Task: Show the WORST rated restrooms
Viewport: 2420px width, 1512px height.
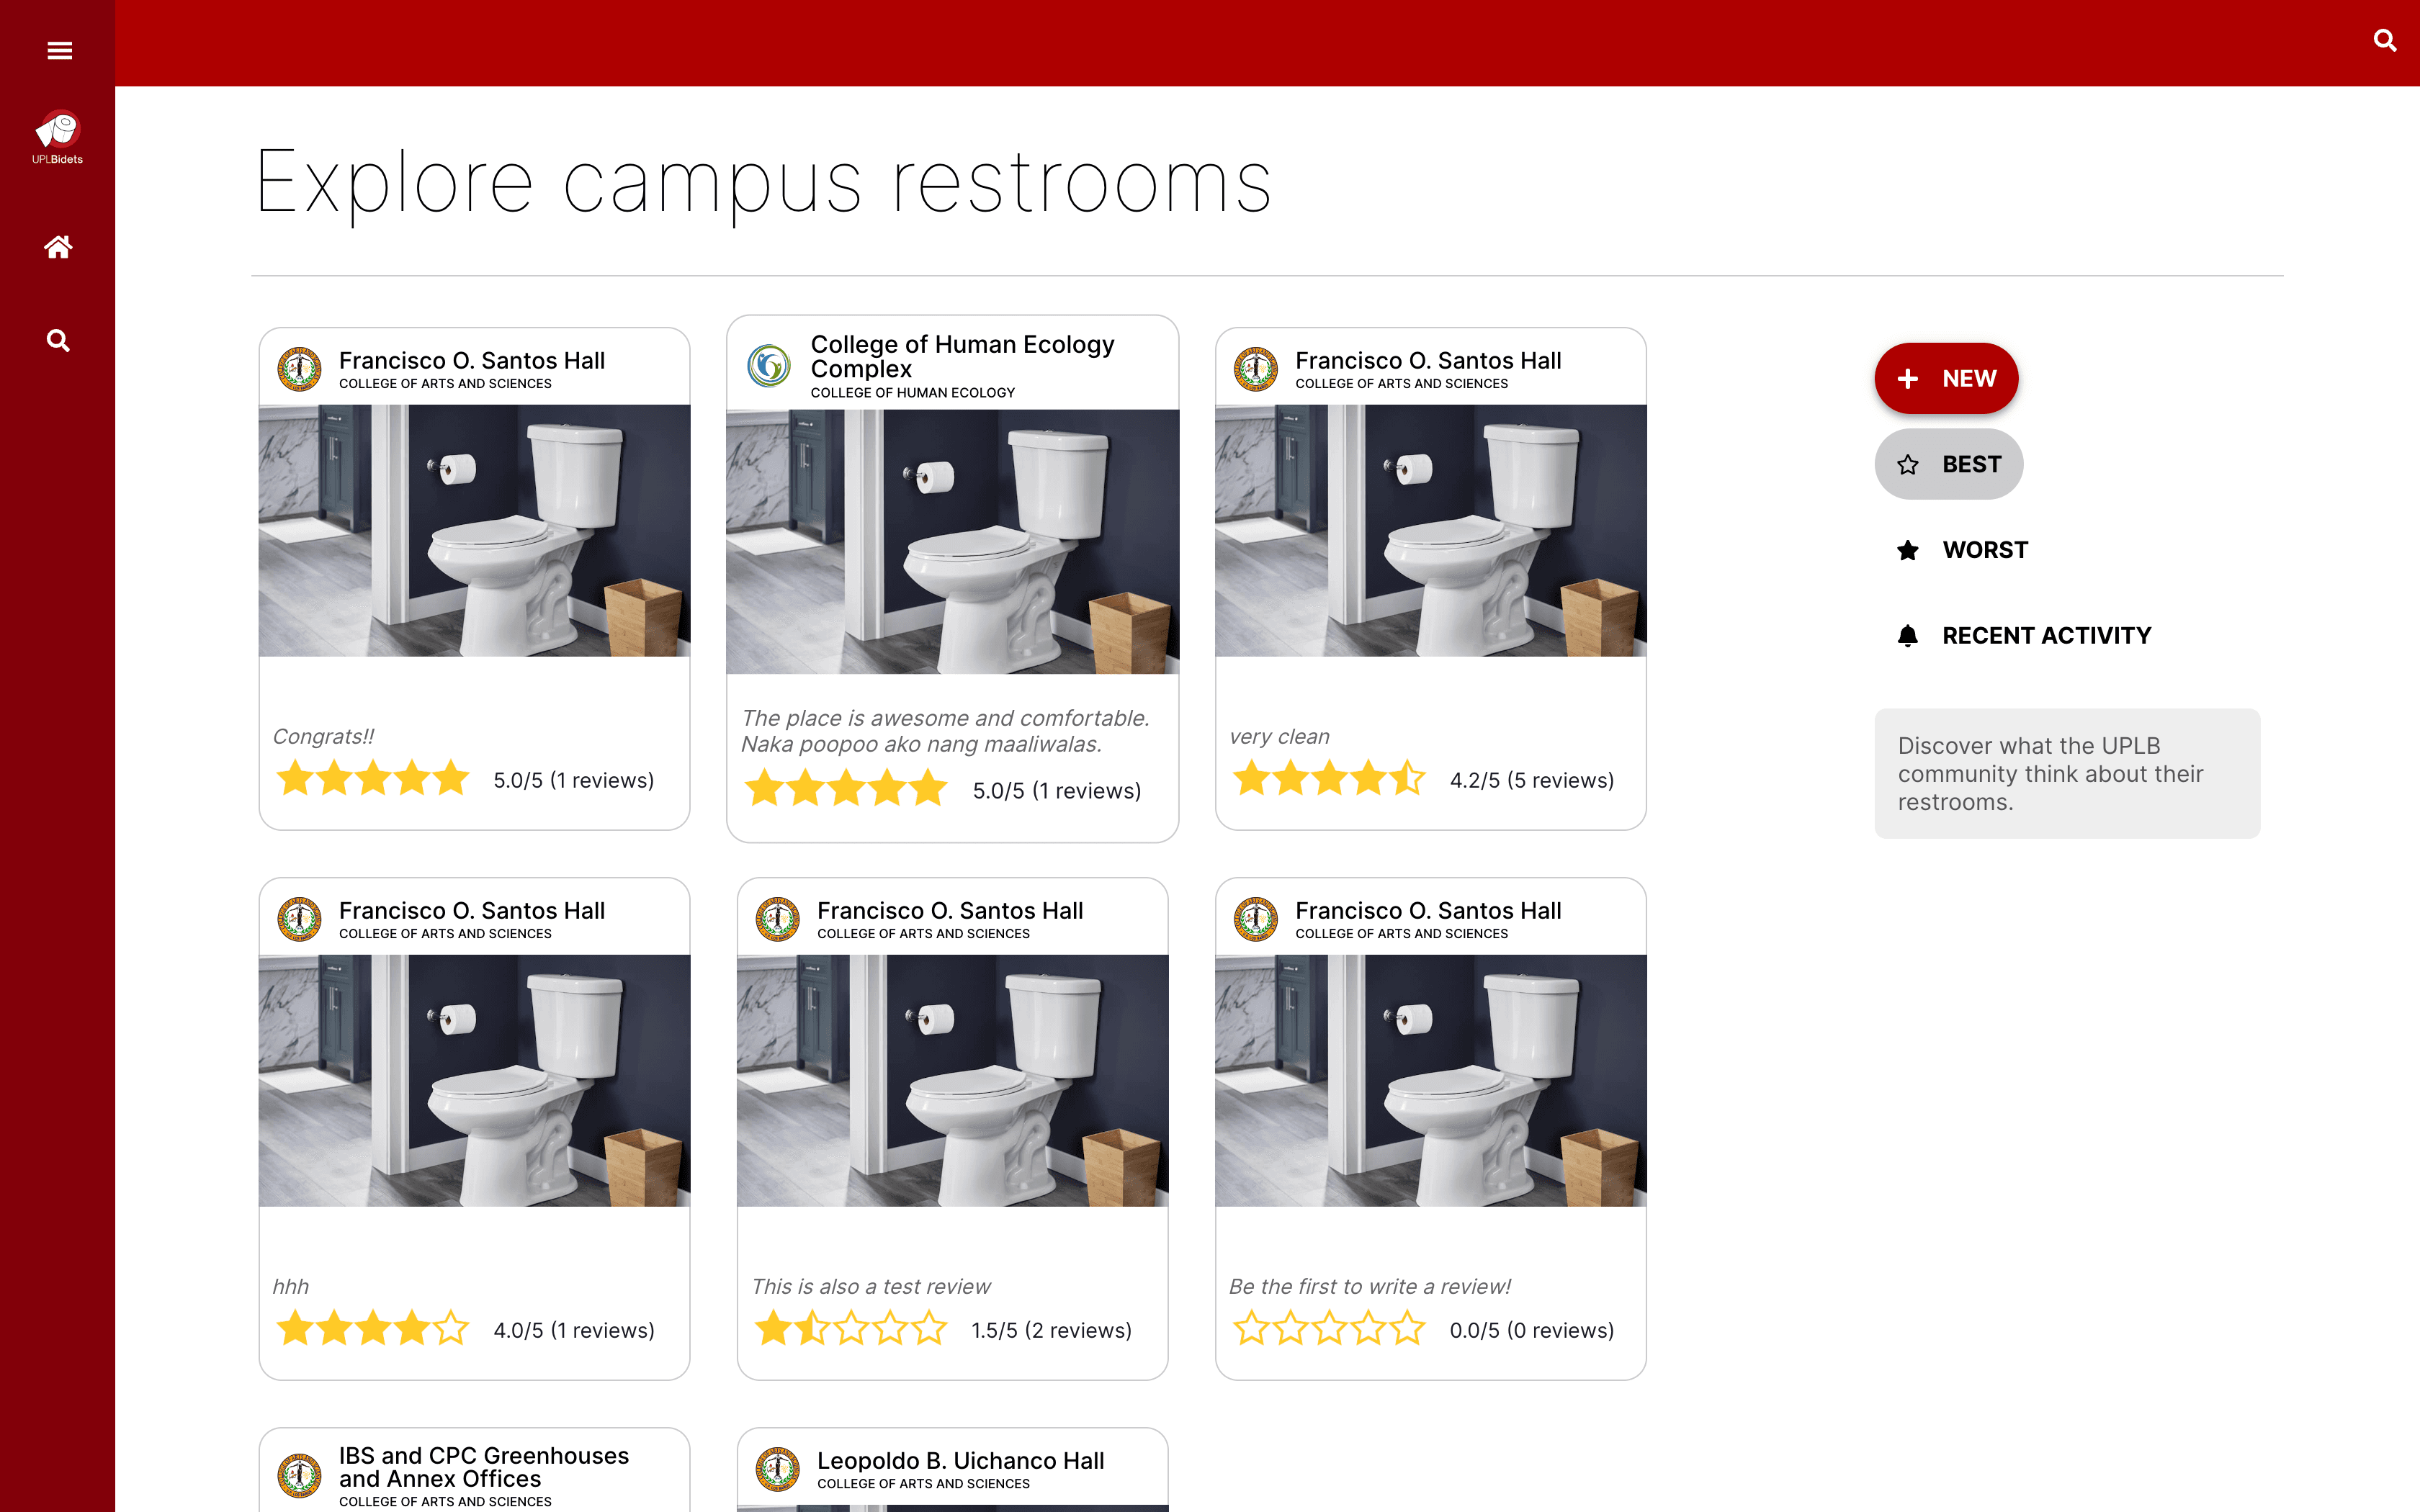Action: coord(1961,550)
